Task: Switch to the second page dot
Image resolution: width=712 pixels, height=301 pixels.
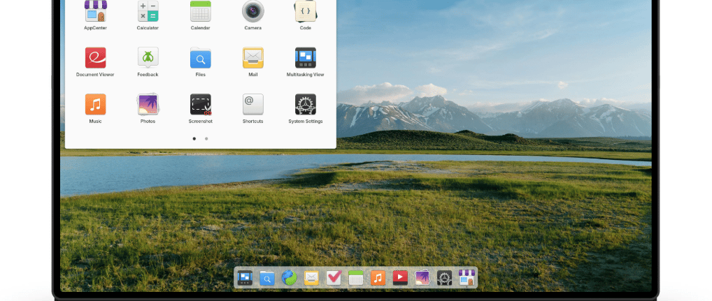Action: pyautogui.click(x=206, y=139)
